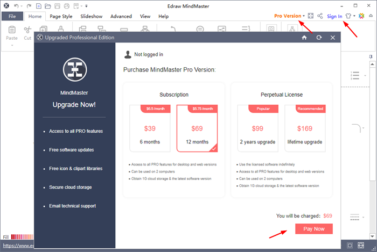Print document with the printer icon
This screenshot has height=252, width=377.
[x=67, y=6]
